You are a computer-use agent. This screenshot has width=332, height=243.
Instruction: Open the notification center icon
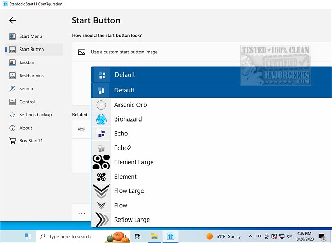[x=322, y=237]
